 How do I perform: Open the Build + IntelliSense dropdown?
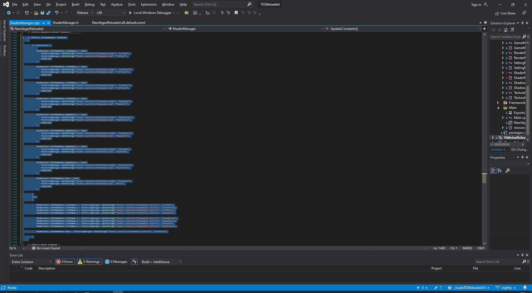161,262
